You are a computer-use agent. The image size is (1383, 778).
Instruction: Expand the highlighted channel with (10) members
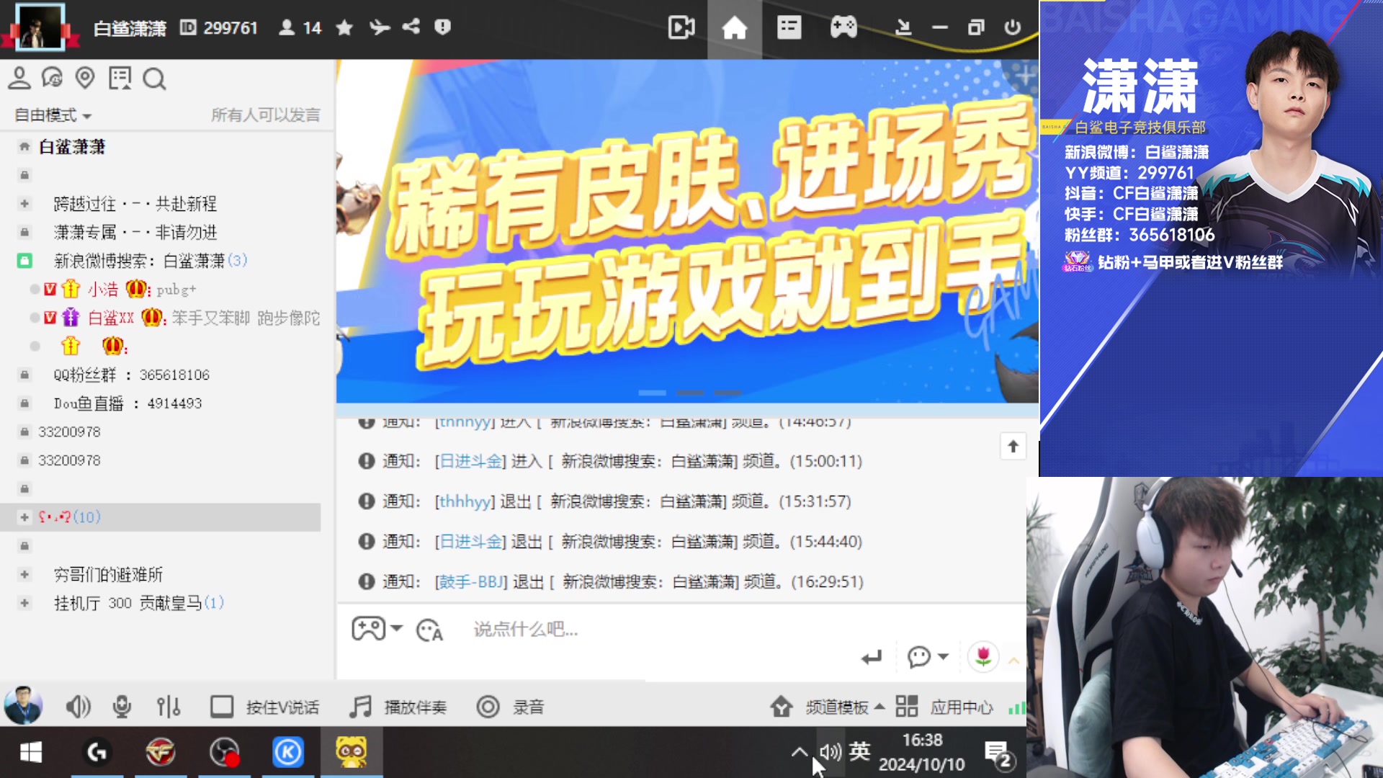tap(24, 517)
